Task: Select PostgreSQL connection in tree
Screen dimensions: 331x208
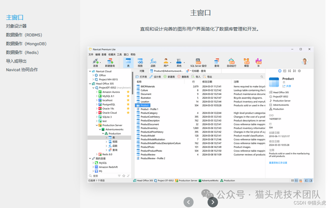Action: [x=109, y=104]
